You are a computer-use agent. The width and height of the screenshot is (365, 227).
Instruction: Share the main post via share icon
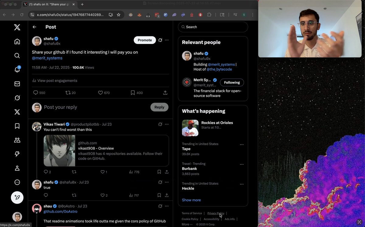coord(165,93)
